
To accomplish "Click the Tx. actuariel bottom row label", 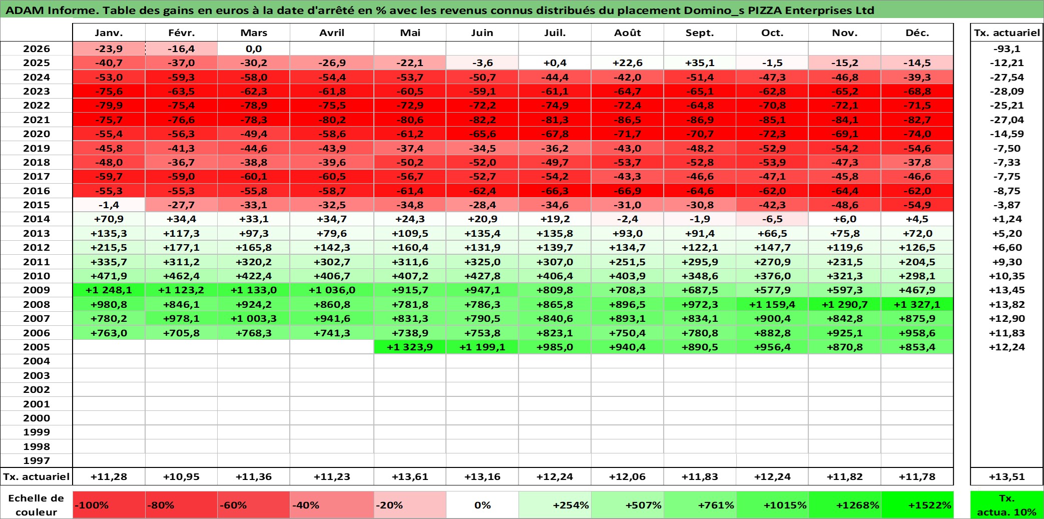I will [x=37, y=476].
